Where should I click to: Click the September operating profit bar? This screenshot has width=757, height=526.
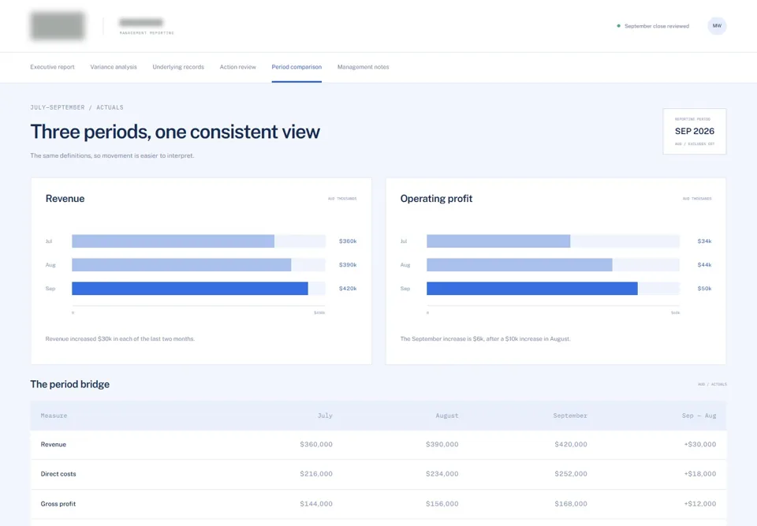coord(532,289)
